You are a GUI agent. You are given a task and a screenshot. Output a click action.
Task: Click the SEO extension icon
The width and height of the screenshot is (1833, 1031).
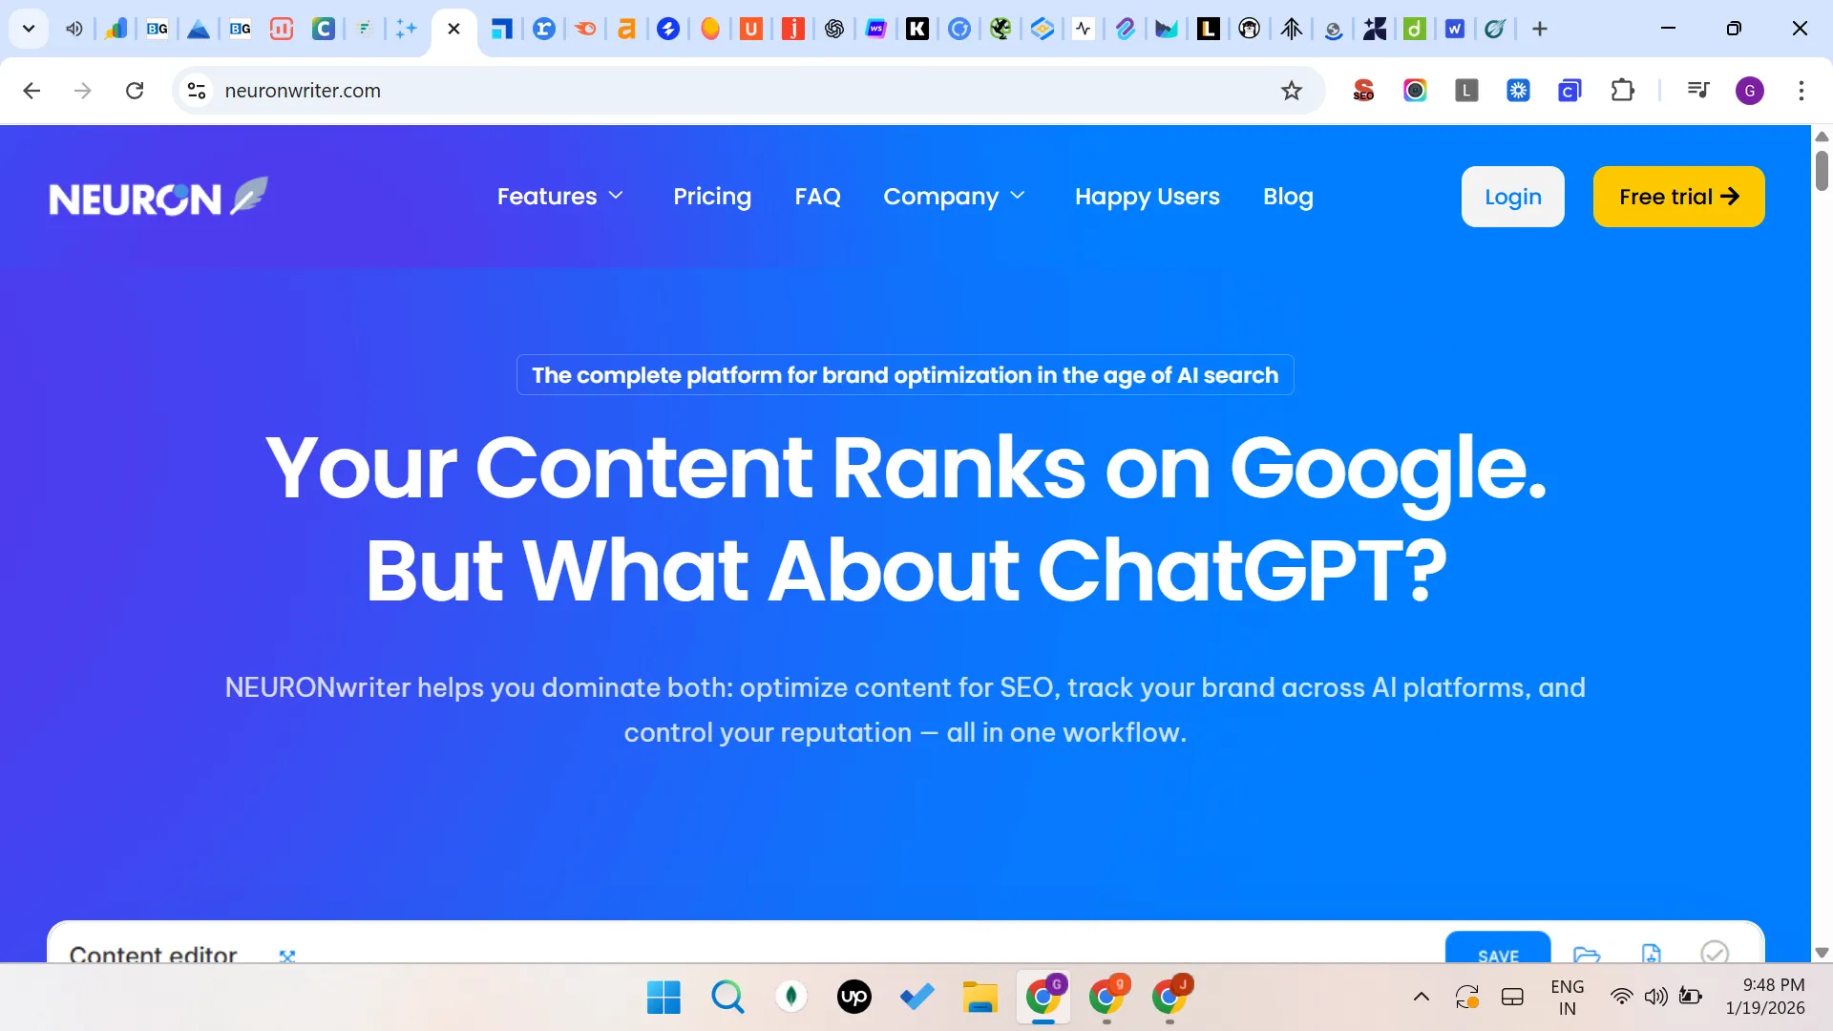(1363, 90)
